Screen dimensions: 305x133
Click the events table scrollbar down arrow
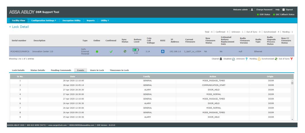pyautogui.click(x=292, y=119)
